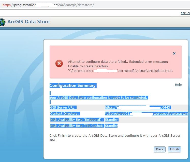The height and width of the screenshot is (162, 190).
Task: Click the Relational role Standby value
Action: click(111, 120)
